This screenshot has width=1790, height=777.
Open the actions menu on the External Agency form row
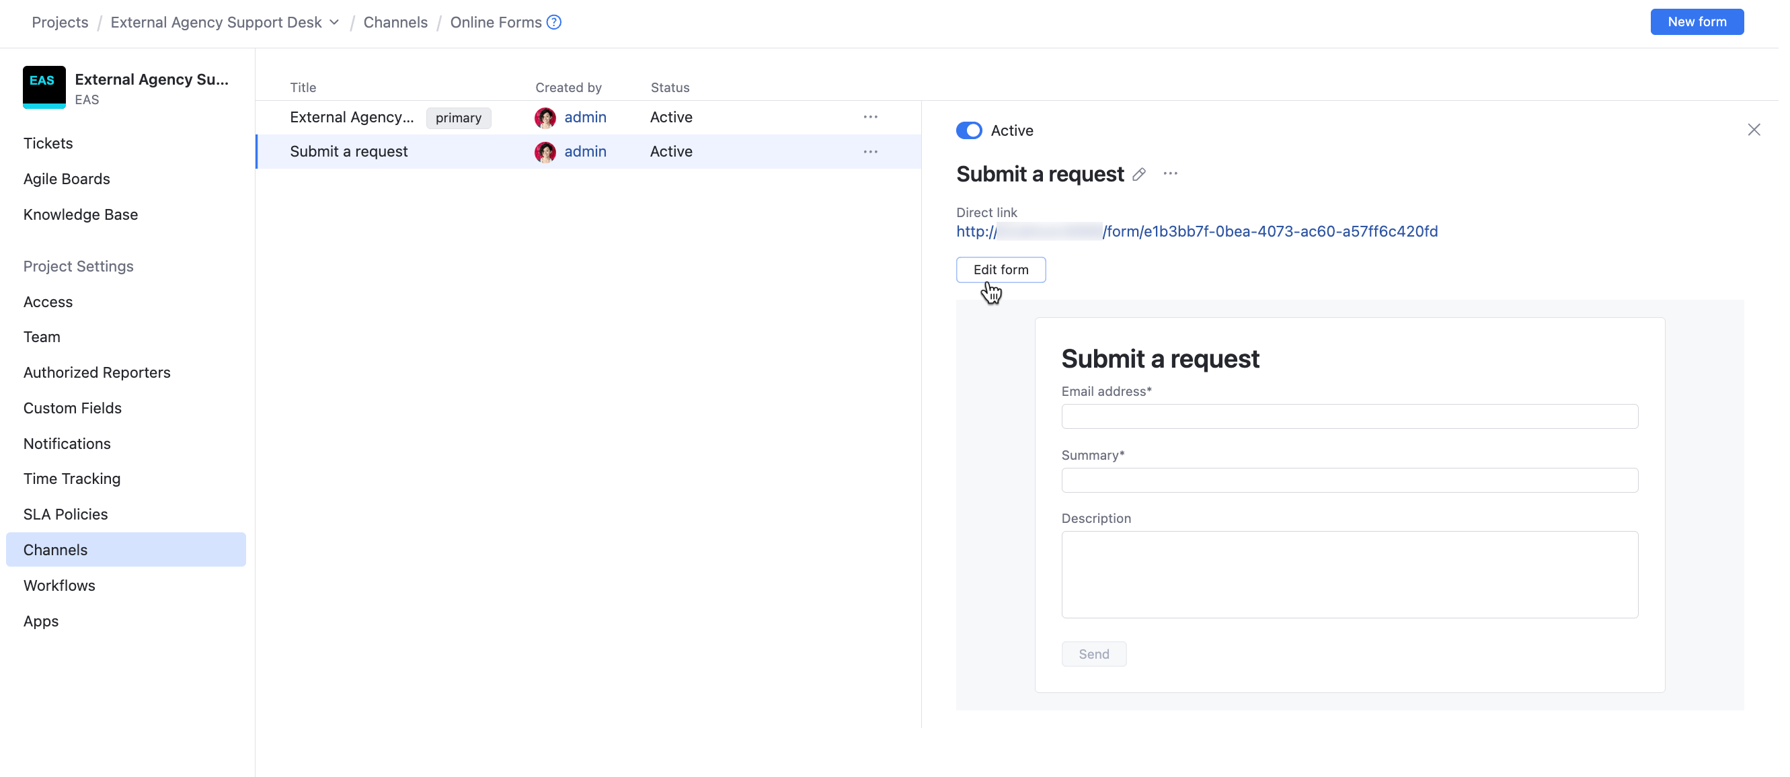pyautogui.click(x=870, y=117)
